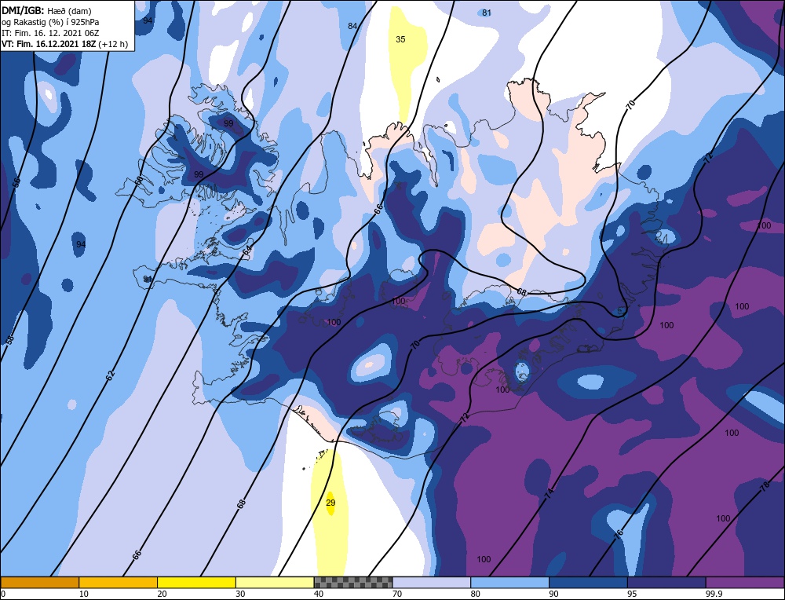The height and width of the screenshot is (600, 785).
Task: Click the '84' humidity value label
Action: [x=352, y=26]
